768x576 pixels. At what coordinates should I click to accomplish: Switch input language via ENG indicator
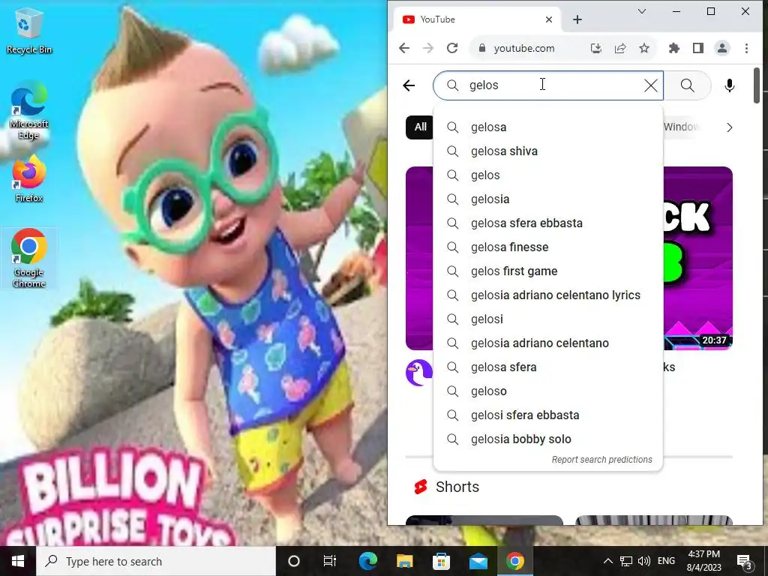coord(666,561)
